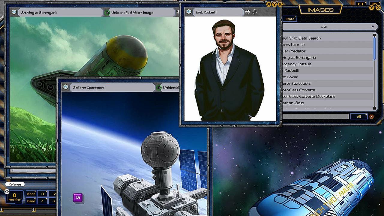The height and width of the screenshot is (216, 384).
Task: Click the Modifier value box showing 0
Action: (14, 197)
